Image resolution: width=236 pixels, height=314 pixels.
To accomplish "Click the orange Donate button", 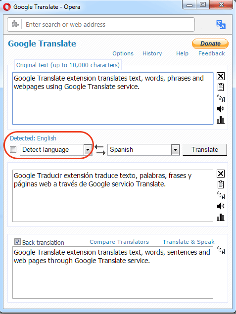I will click(210, 44).
